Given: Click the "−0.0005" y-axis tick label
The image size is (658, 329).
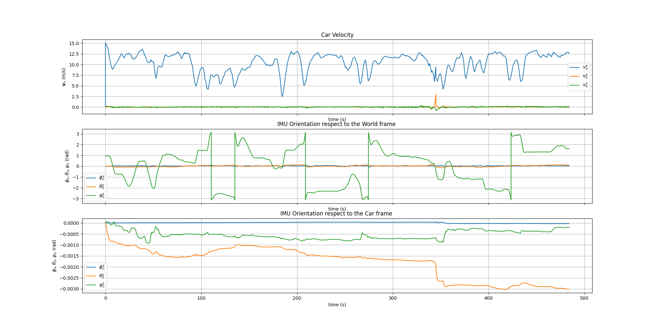Looking at the screenshot, I should (69, 234).
